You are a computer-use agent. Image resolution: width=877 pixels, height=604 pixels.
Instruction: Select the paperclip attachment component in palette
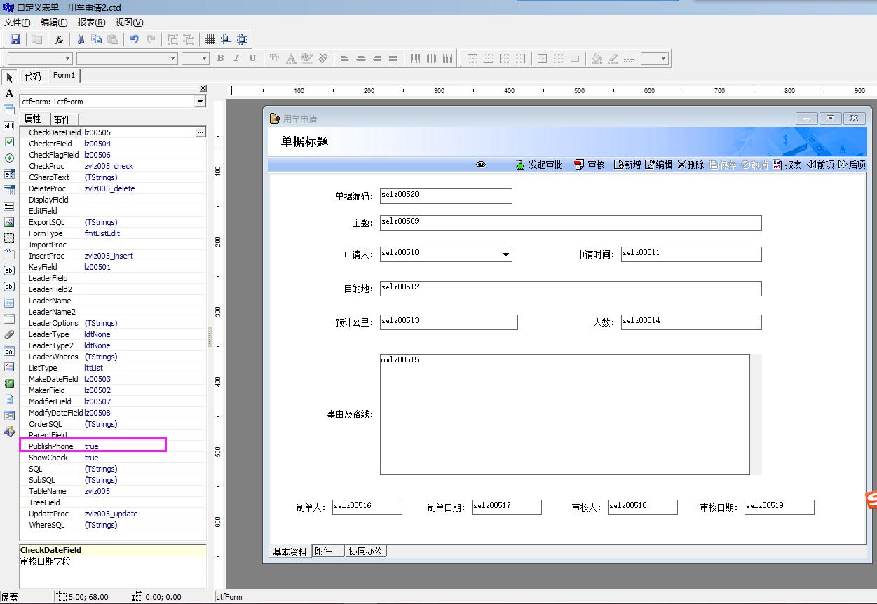[x=9, y=335]
